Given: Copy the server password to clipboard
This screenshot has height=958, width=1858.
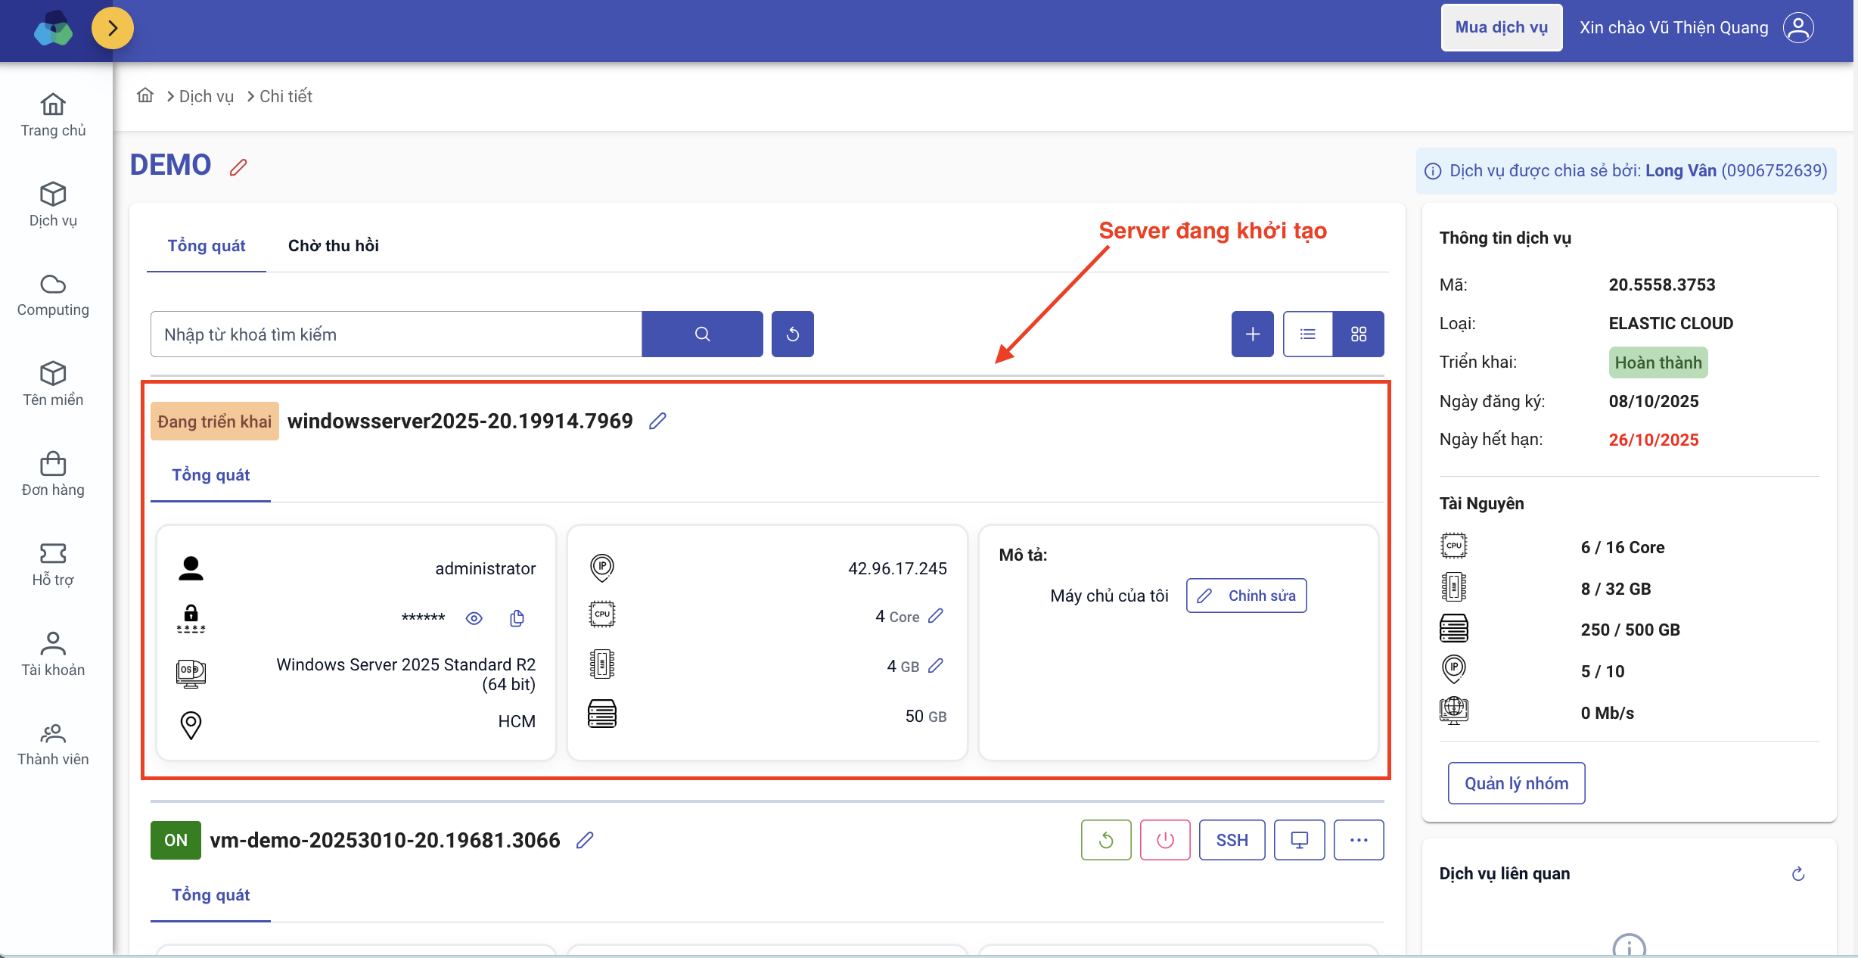Looking at the screenshot, I should click(517, 618).
